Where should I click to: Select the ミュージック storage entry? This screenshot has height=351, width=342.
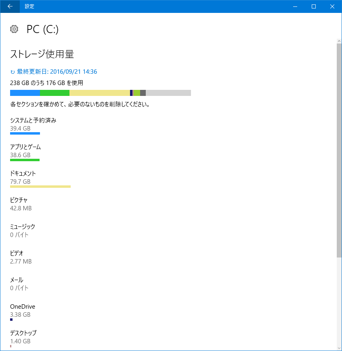point(23,226)
